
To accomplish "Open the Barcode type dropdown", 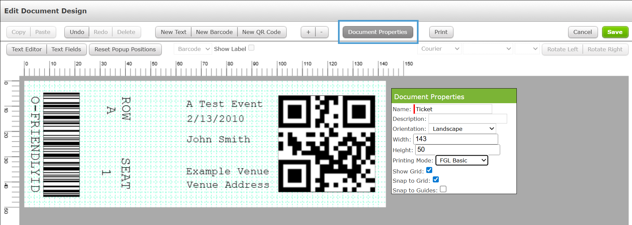I will click(x=193, y=49).
